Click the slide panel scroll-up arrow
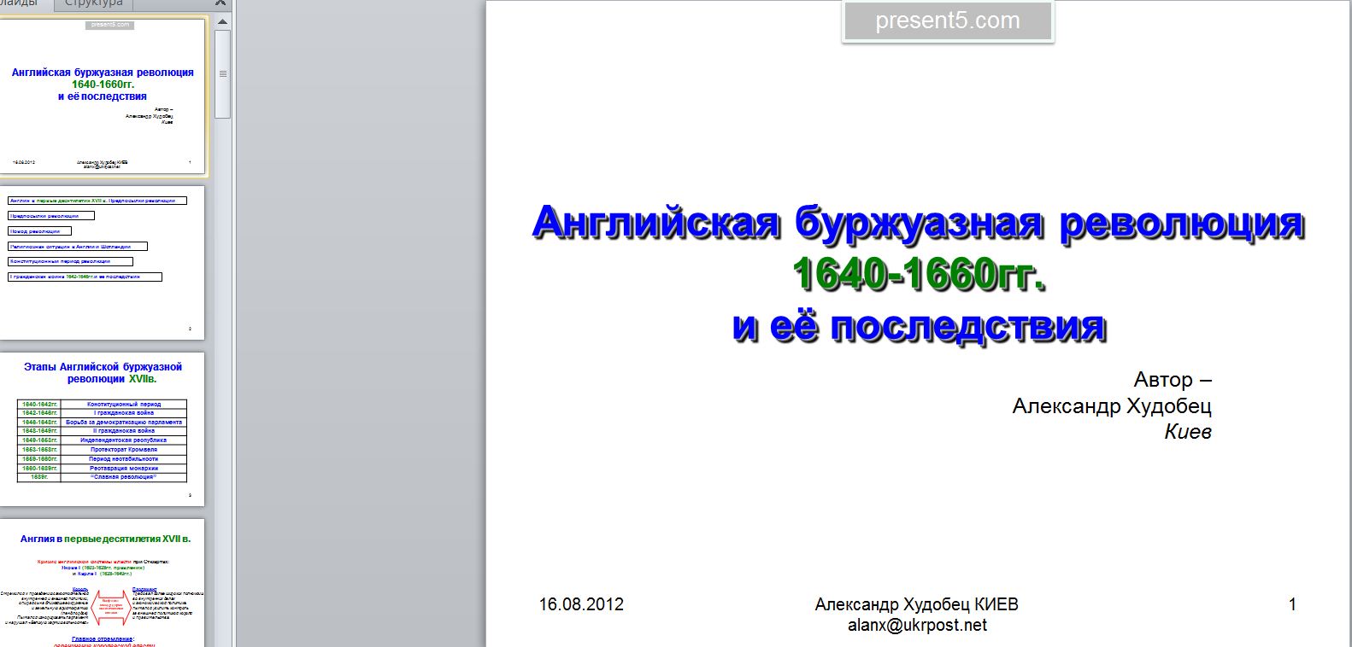Viewport: 1352px width, 647px height. [223, 21]
